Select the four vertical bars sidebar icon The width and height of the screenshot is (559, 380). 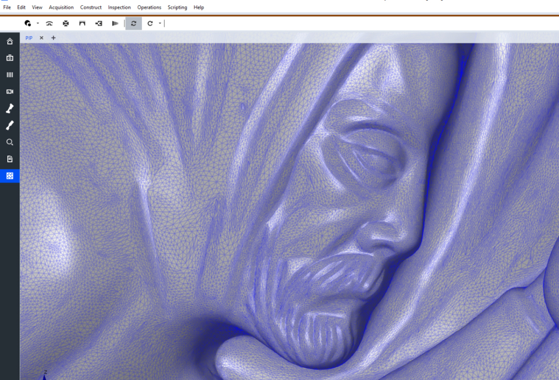pyautogui.click(x=9, y=75)
